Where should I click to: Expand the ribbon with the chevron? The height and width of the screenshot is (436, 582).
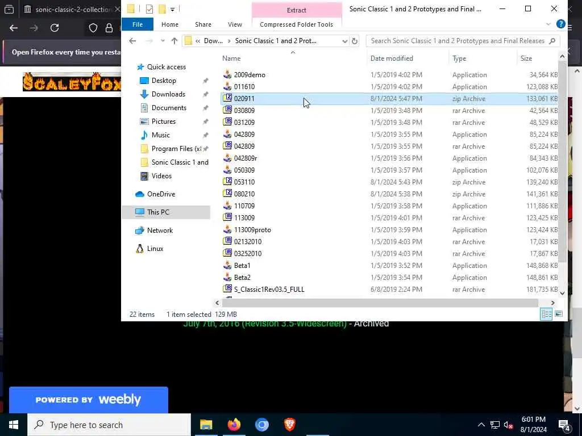point(548,24)
